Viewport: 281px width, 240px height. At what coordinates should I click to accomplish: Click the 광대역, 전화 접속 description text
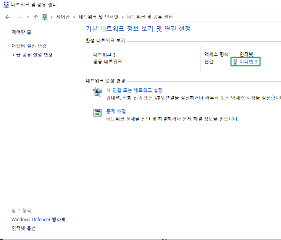tap(194, 98)
